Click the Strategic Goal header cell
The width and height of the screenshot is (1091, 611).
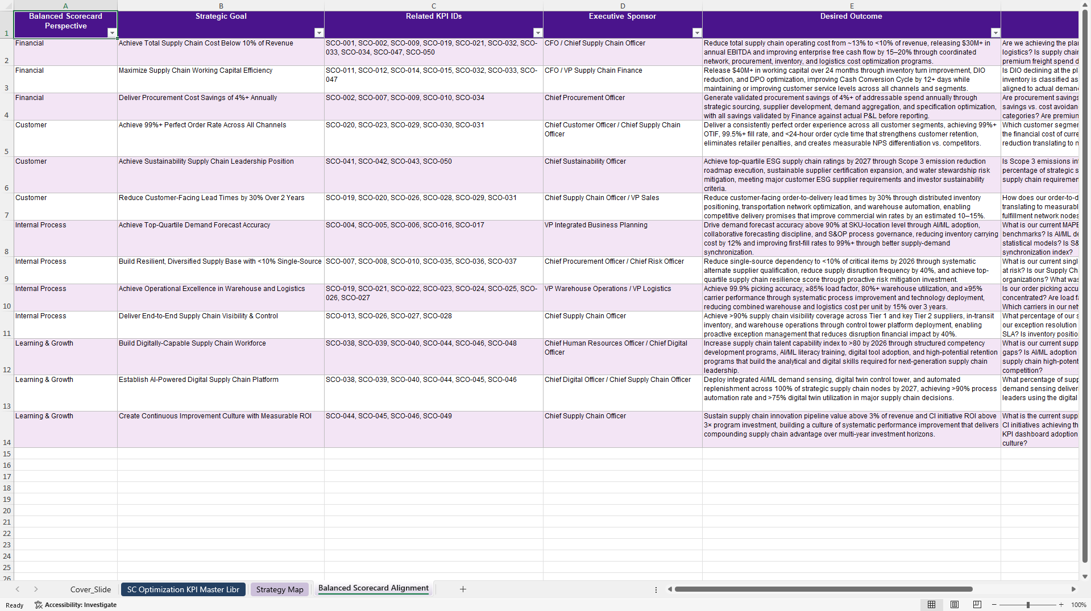[x=221, y=24]
